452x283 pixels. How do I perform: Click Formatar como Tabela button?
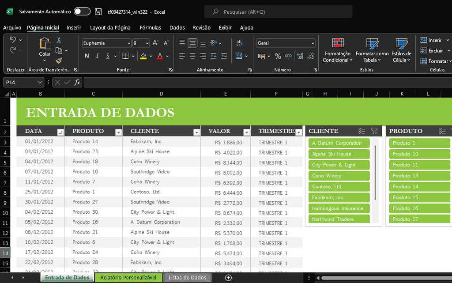(x=372, y=50)
